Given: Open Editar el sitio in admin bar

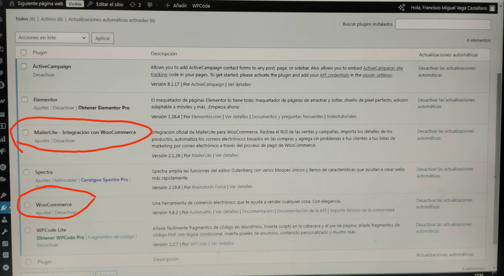Looking at the screenshot, I should point(109,5).
